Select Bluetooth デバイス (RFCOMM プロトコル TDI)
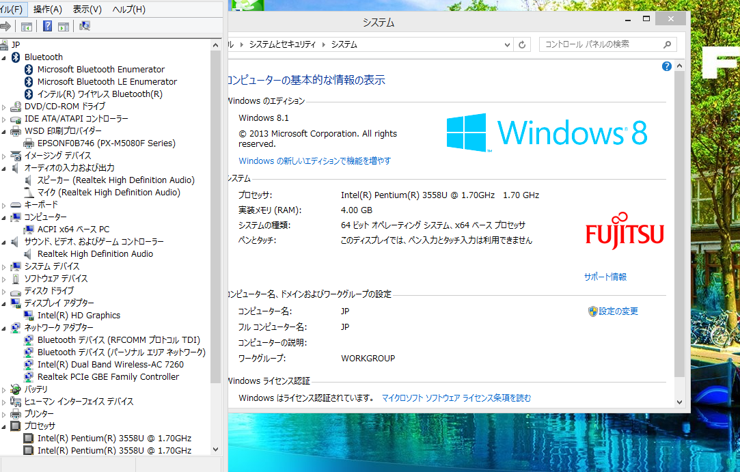740x472 pixels. pyautogui.click(x=118, y=340)
